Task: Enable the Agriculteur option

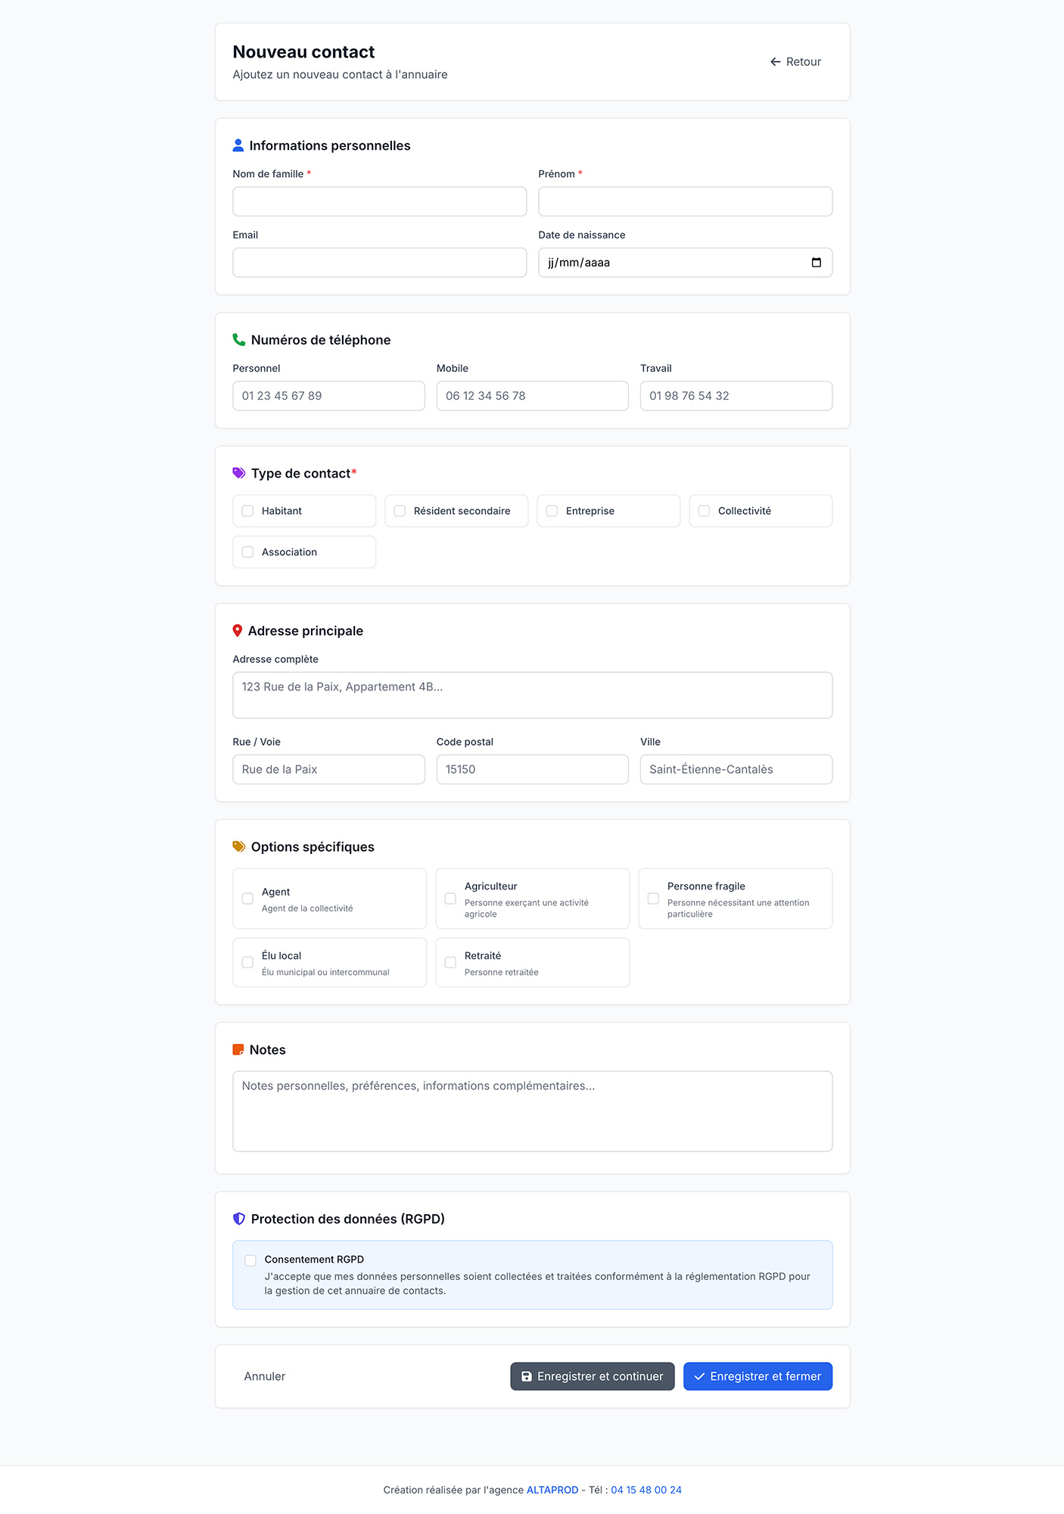Action: pyautogui.click(x=450, y=899)
